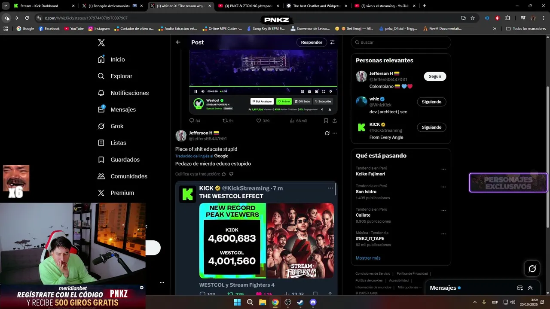Click the X logo in the sidebar
550x309 pixels.
pos(101,42)
